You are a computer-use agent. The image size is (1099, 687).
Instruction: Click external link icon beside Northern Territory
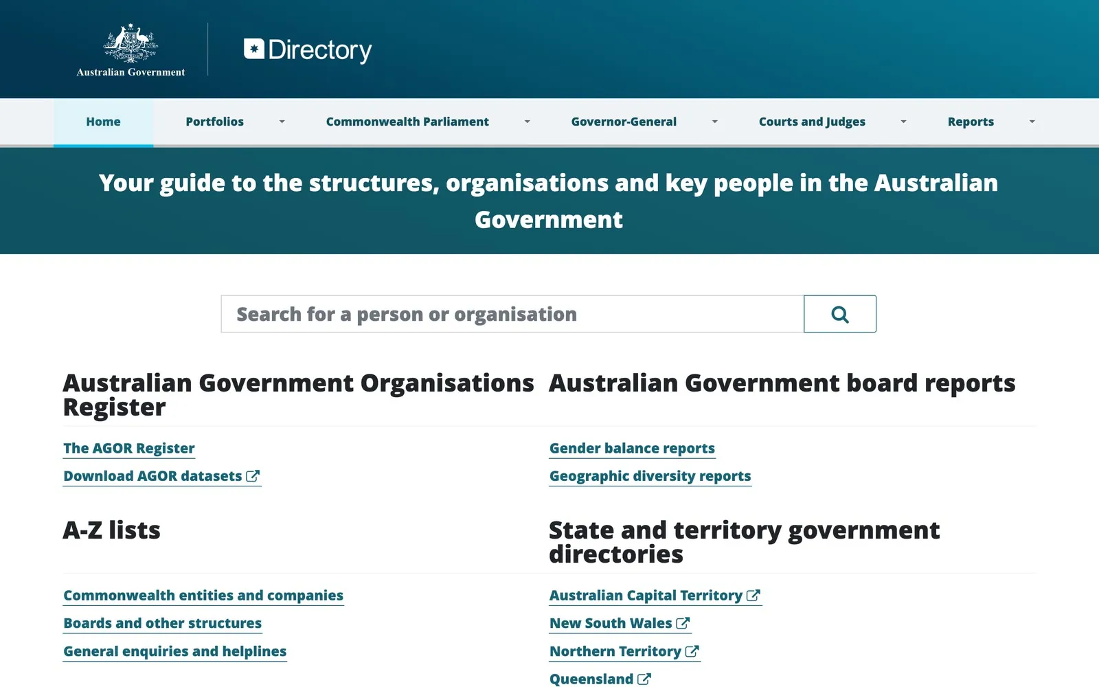pos(692,651)
